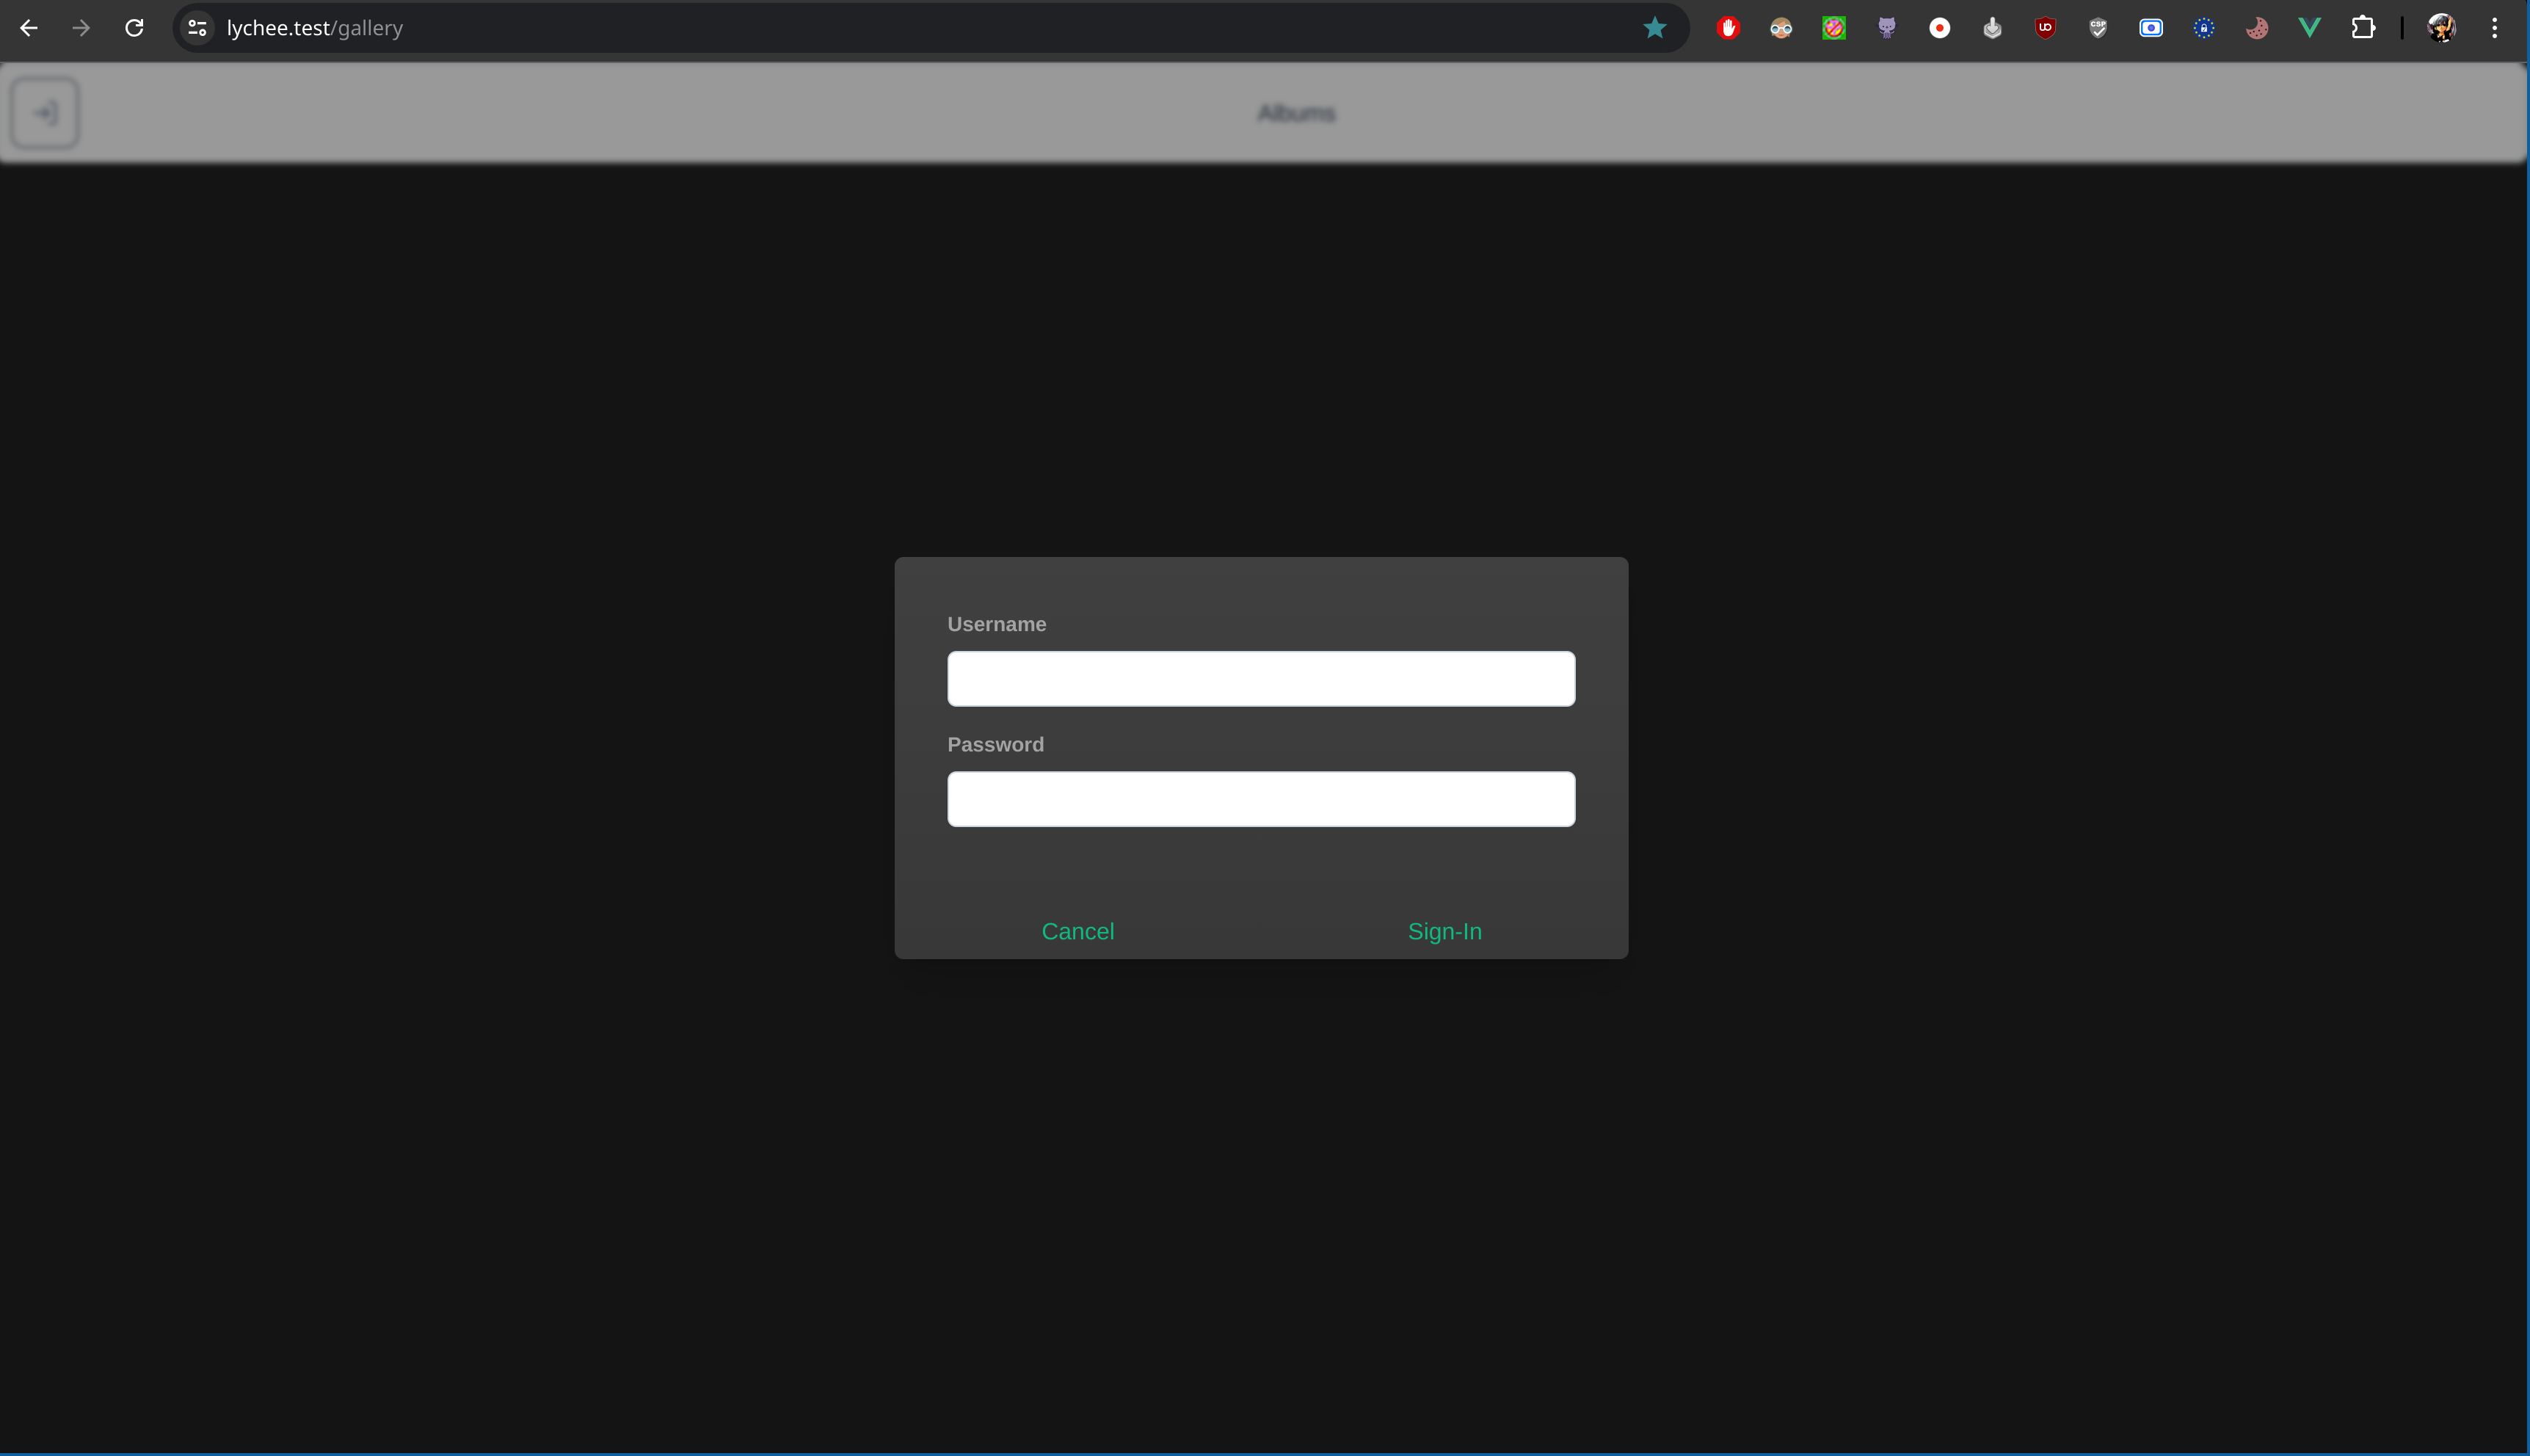2530x1456 pixels.
Task: Open the green square candy-ball extension
Action: point(1834,28)
